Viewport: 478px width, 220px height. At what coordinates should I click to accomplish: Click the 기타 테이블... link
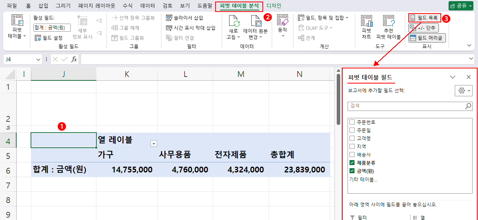[363, 179]
